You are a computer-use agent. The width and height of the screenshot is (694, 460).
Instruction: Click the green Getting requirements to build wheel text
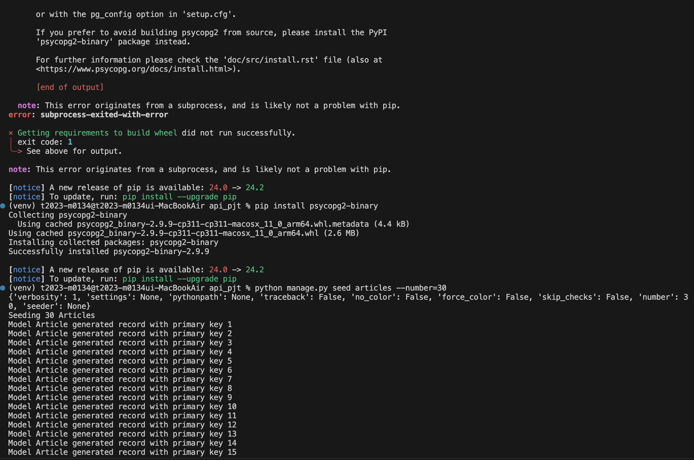coord(97,133)
